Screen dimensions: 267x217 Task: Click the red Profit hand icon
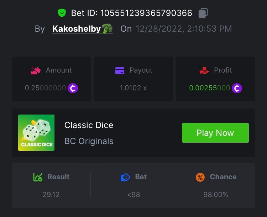coord(204,70)
